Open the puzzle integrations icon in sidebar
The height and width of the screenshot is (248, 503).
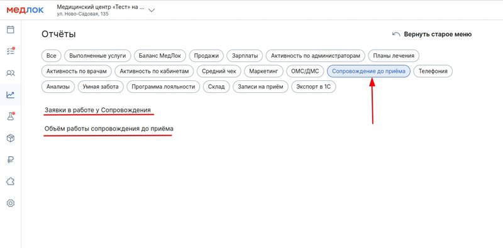[11, 181]
